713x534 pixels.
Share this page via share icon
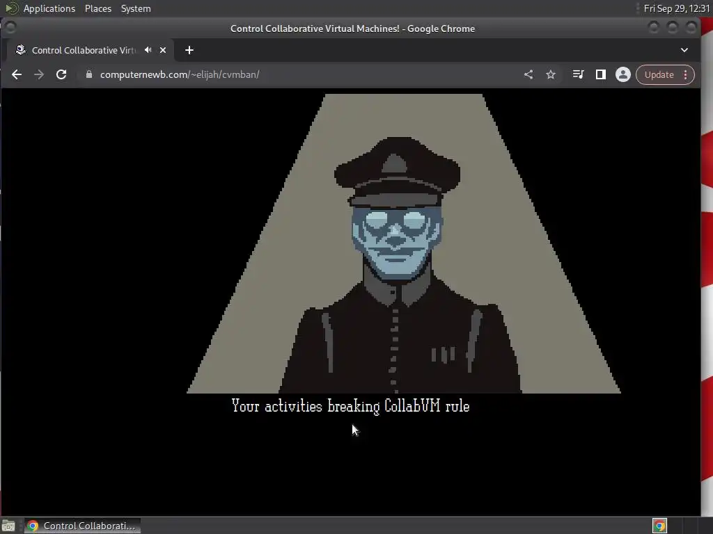click(528, 74)
